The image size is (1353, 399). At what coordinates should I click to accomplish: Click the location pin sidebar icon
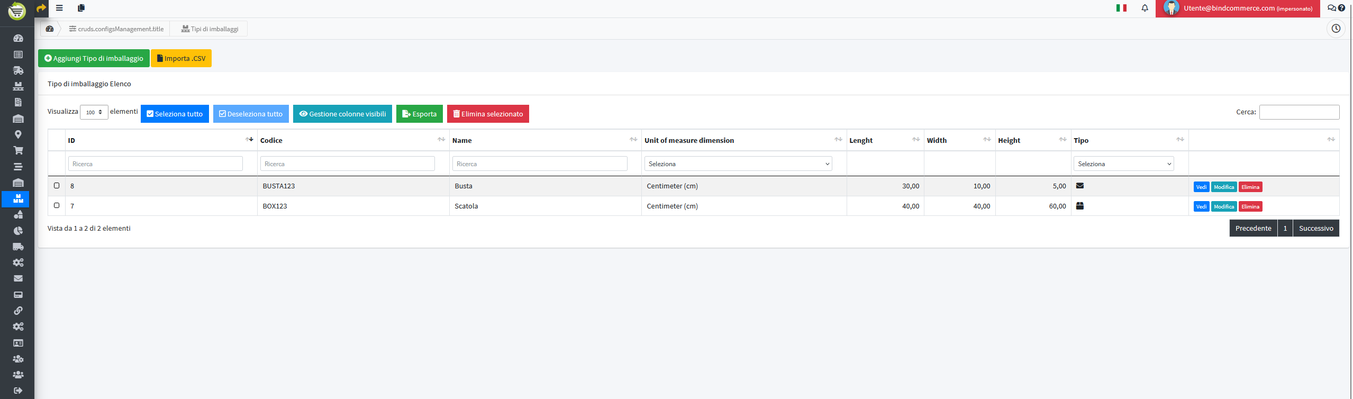18,134
